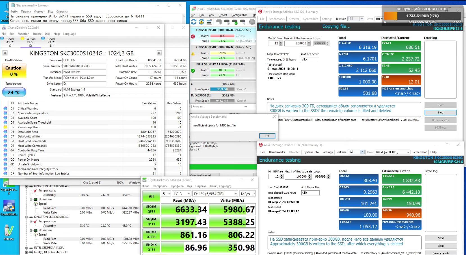466x255 pixels.
Task: Click the All button in CrystalDiskMark
Action: point(151,196)
